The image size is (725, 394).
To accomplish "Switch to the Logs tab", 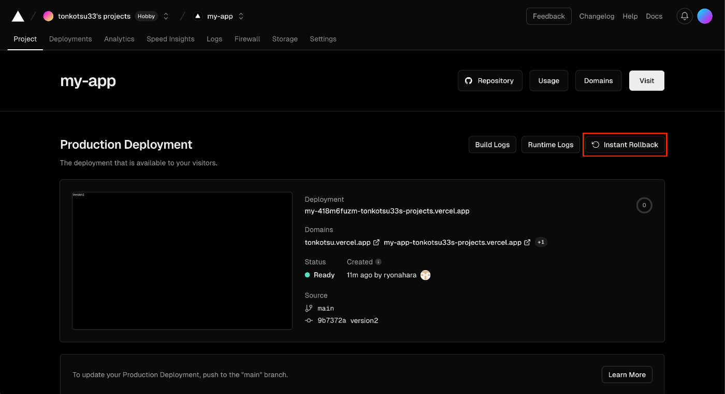I will point(214,39).
